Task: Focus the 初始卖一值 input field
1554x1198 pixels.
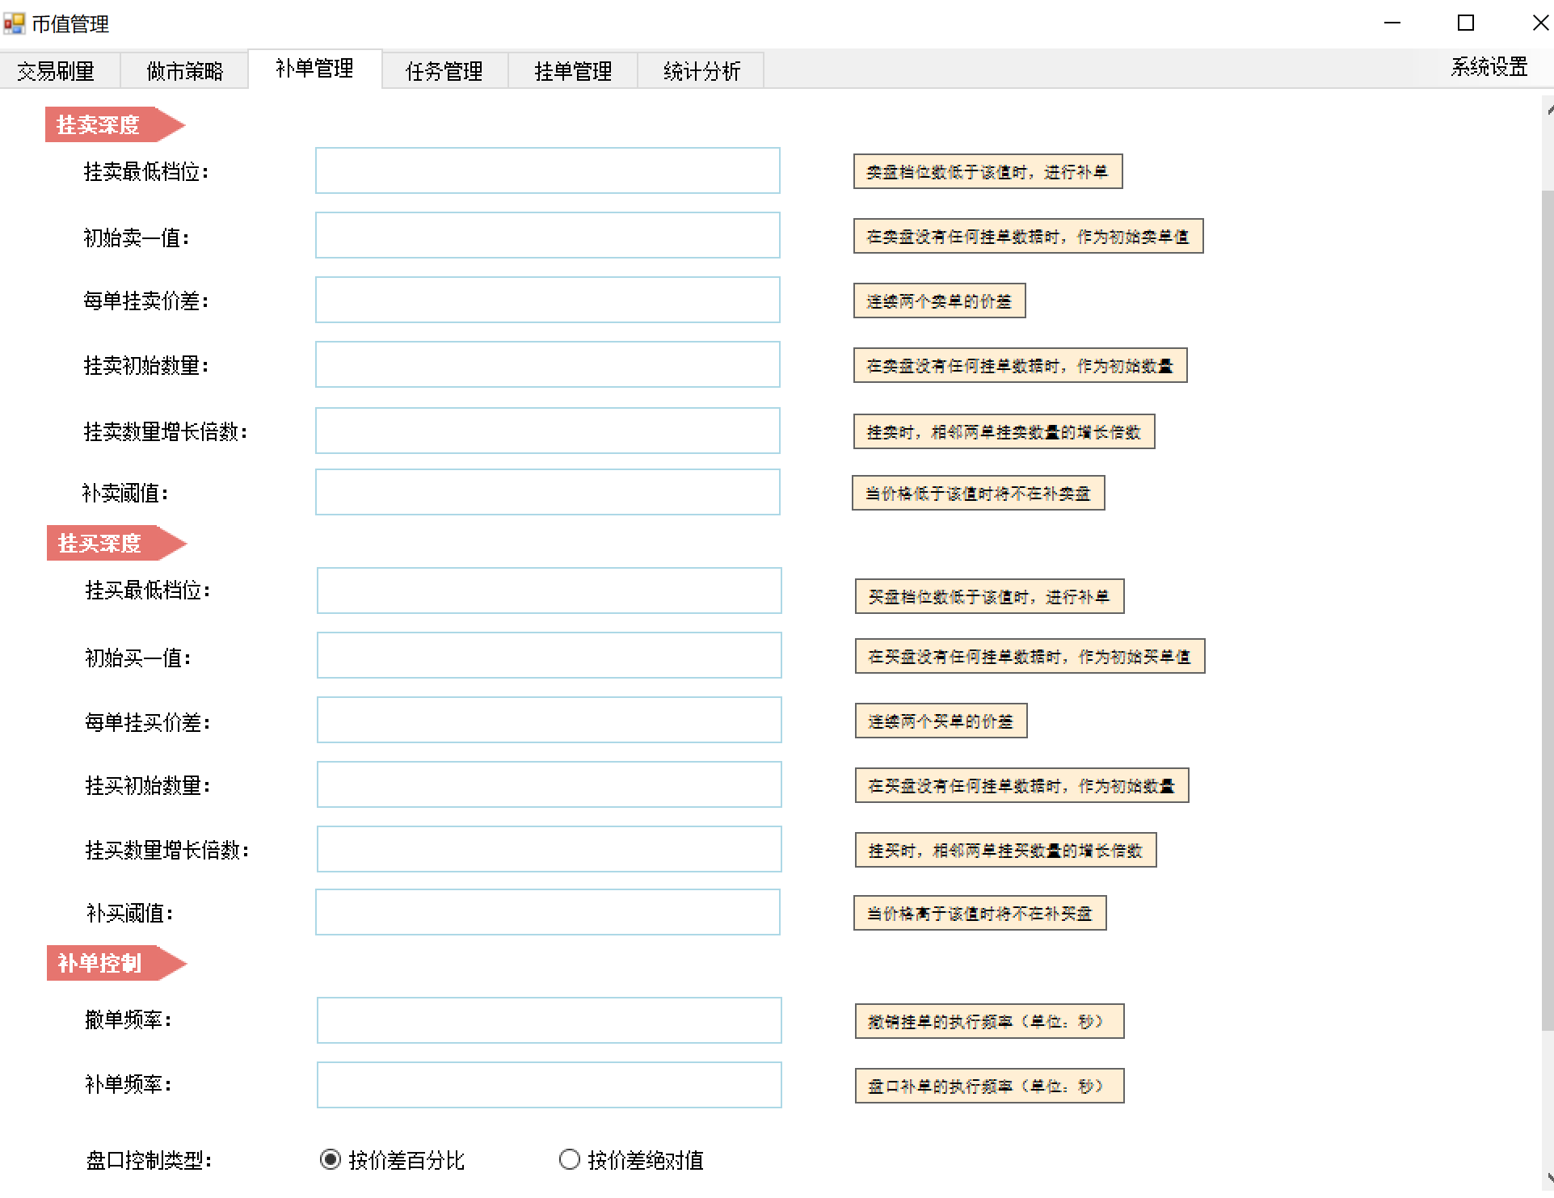Action: pos(548,235)
